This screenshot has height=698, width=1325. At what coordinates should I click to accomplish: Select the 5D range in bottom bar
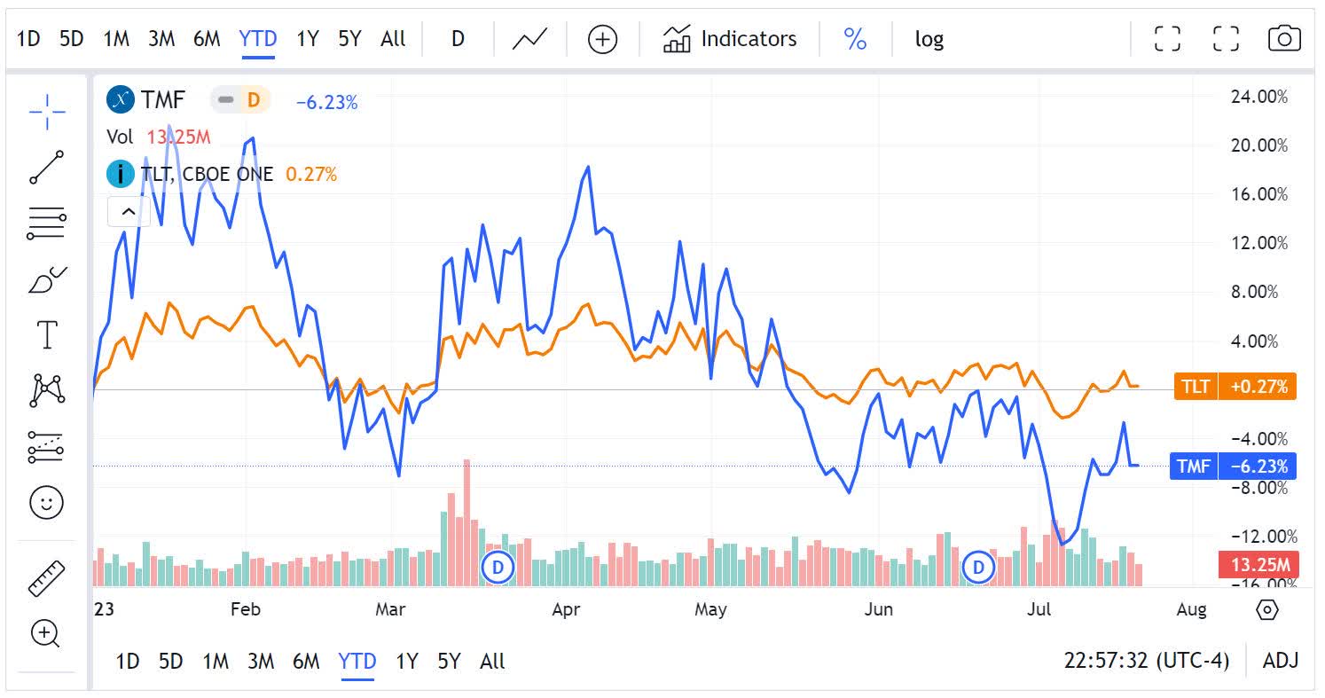(x=170, y=661)
